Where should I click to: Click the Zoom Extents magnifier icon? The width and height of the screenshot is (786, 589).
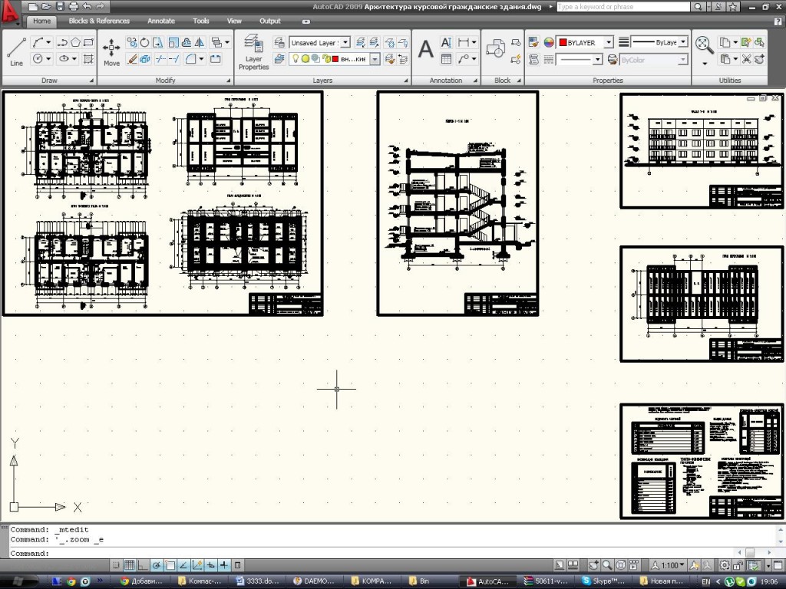[705, 45]
